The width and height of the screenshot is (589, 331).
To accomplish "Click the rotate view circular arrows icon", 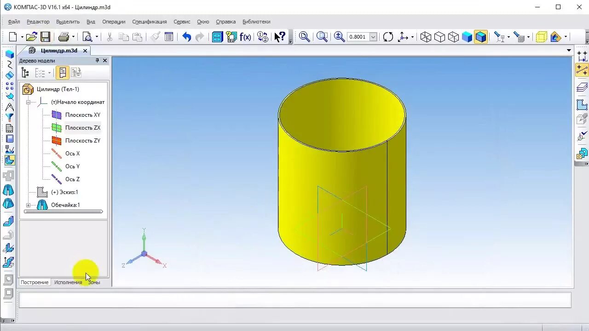I will (x=388, y=37).
